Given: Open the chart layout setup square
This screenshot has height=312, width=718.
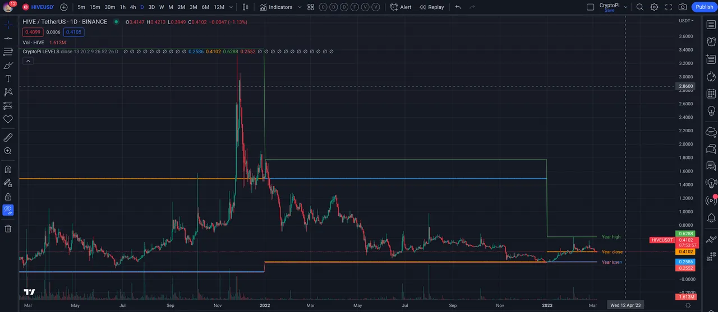Looking at the screenshot, I should click(x=590, y=7).
